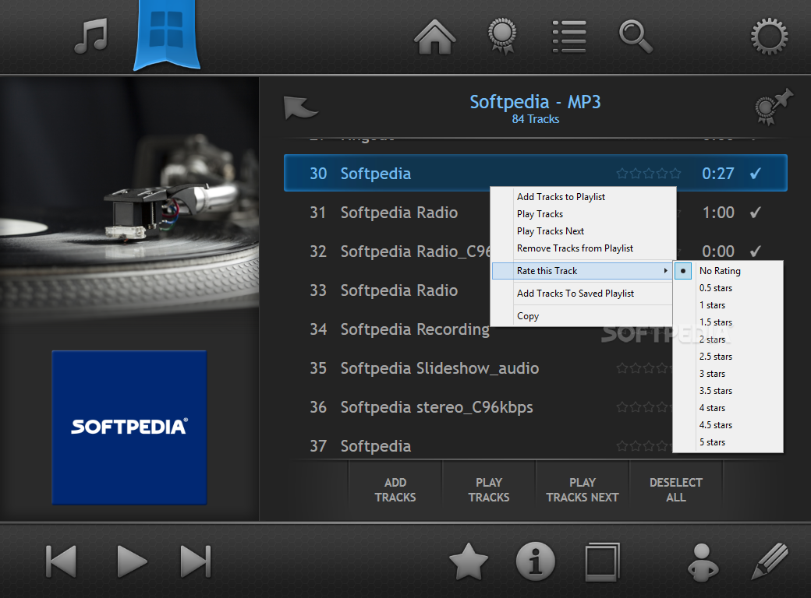Image resolution: width=811 pixels, height=598 pixels.
Task: Select Play Tracks Next in context menu
Action: pos(583,230)
